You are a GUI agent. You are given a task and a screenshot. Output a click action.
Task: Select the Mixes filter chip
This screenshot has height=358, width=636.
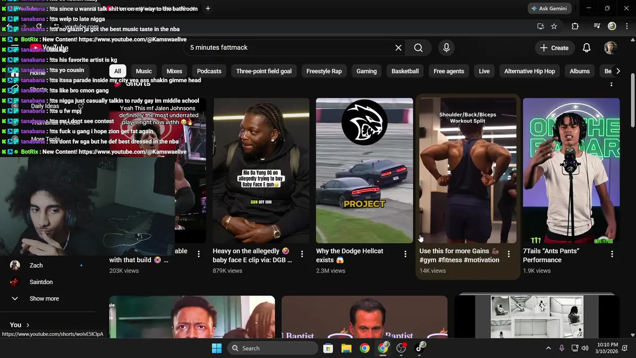pos(174,71)
